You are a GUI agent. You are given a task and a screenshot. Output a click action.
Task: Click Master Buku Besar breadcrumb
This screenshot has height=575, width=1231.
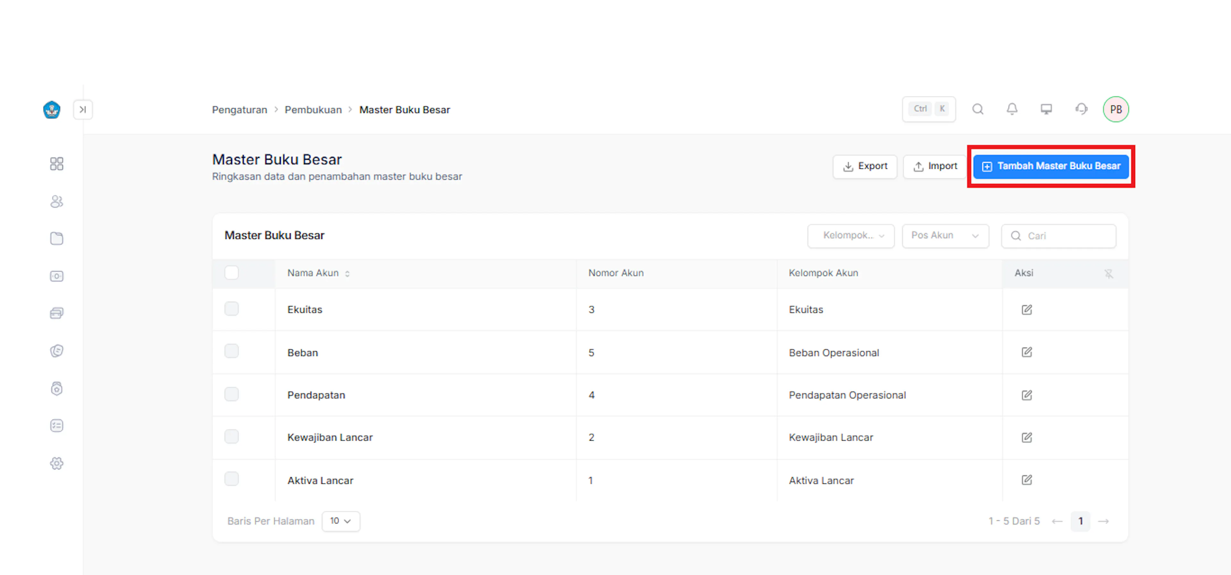(404, 110)
